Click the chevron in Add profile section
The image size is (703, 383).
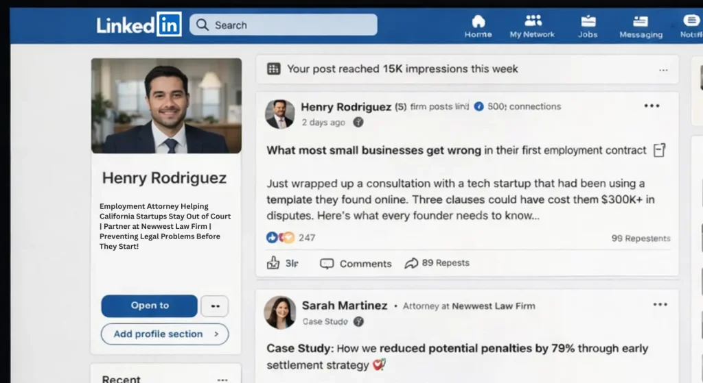216,334
